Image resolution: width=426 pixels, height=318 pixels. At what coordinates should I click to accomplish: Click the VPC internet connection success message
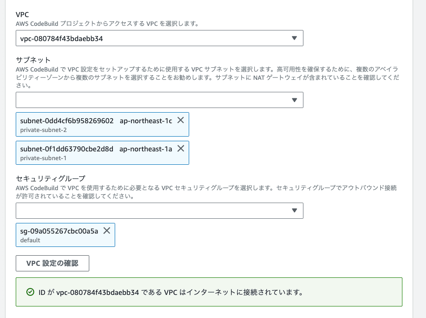[171, 292]
